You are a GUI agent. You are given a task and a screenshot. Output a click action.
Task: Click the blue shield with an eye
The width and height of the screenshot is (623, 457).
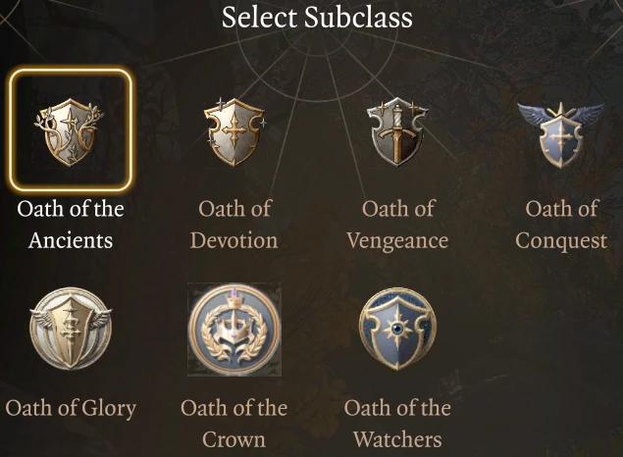click(x=397, y=330)
